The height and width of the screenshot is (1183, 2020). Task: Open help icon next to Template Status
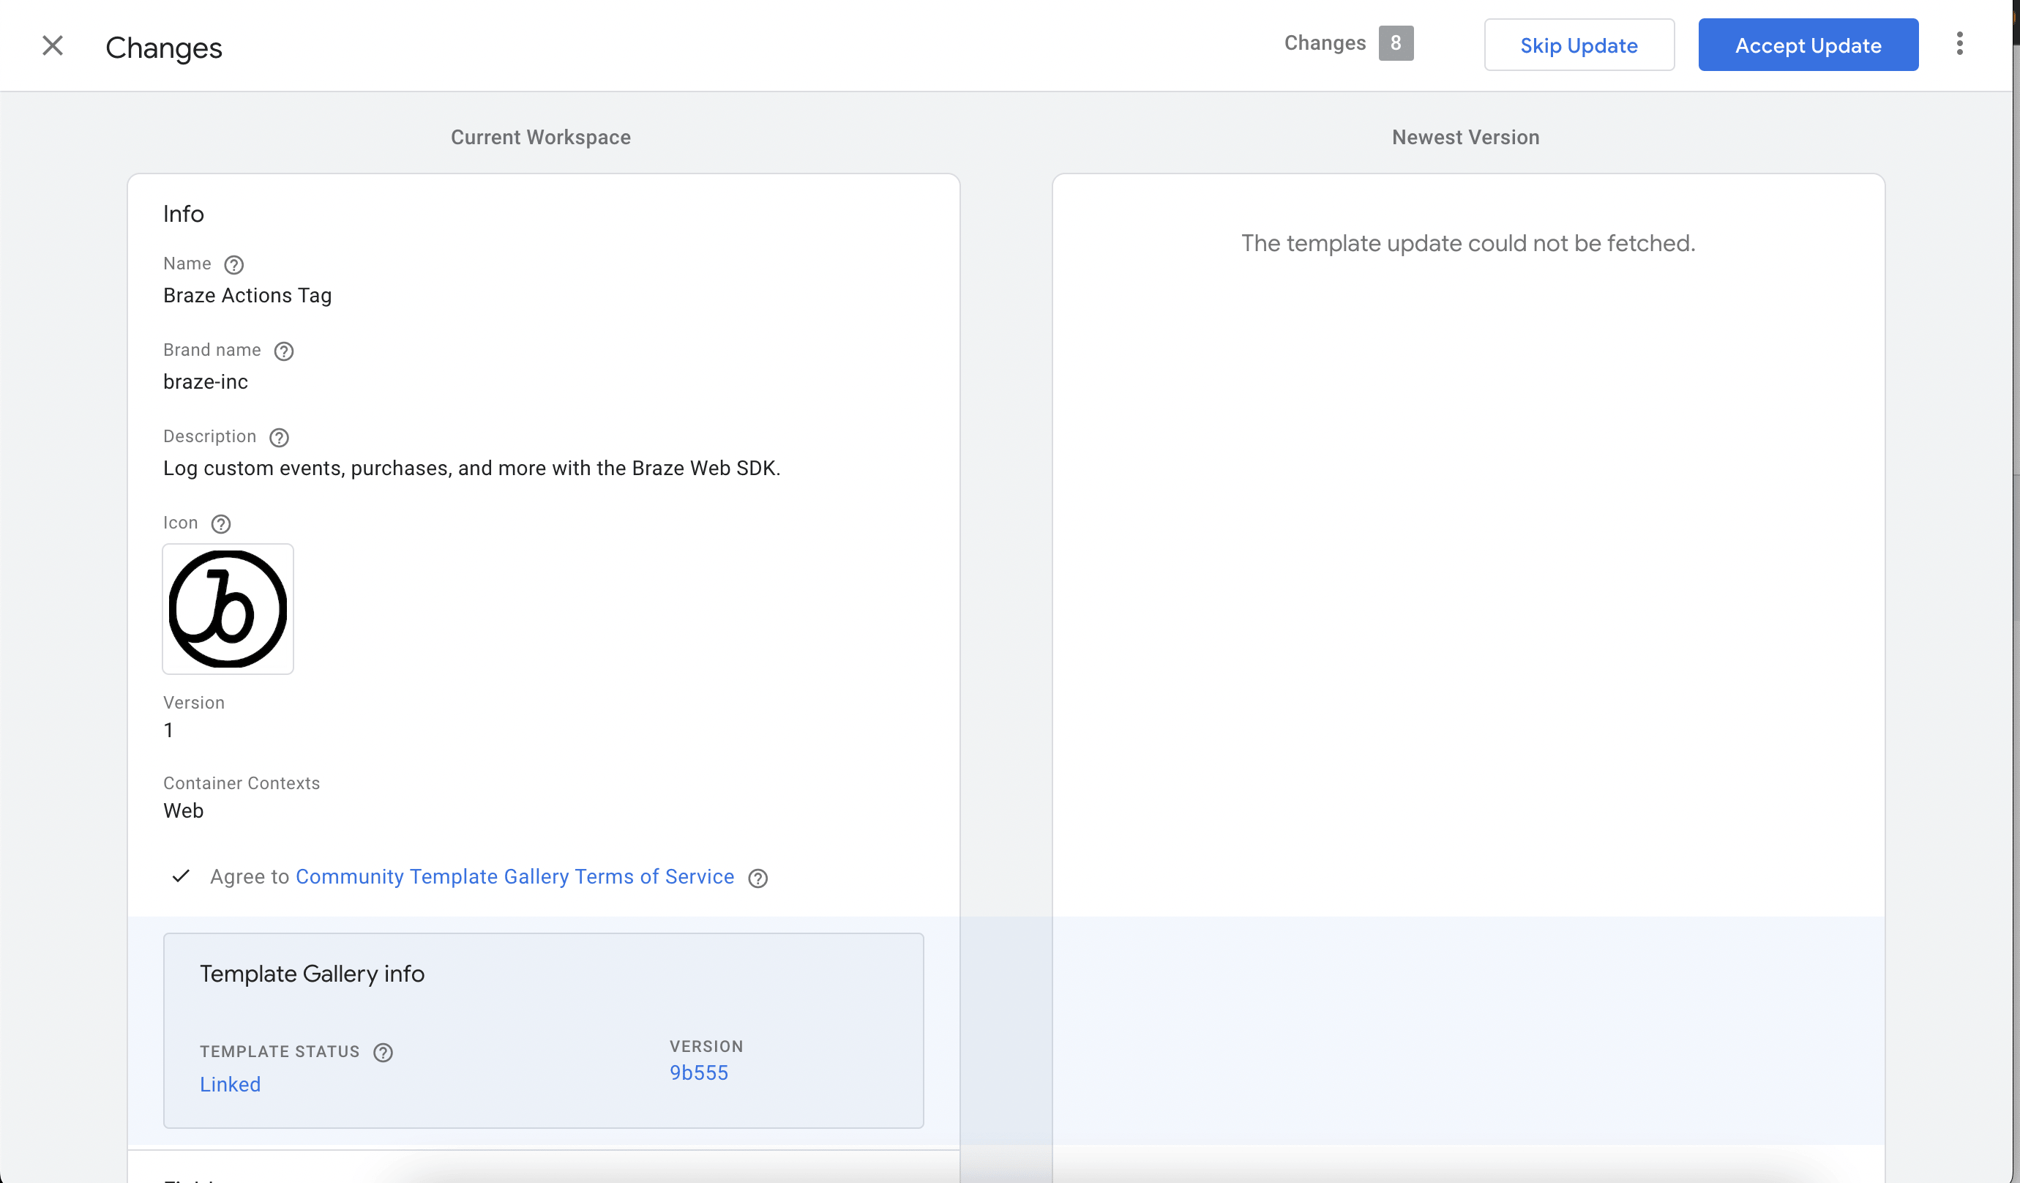point(384,1052)
